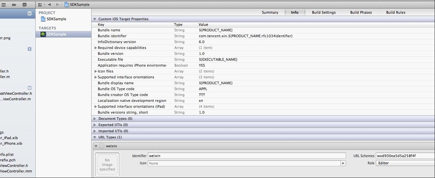This screenshot has height=178, width=435.
Task: Collapse the weixin URL type entry
Action: pyautogui.click(x=96, y=146)
